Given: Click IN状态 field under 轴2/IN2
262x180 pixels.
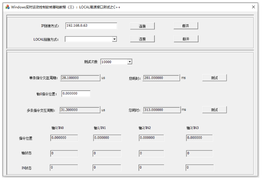Looking at the screenshot, I should point(151,167).
